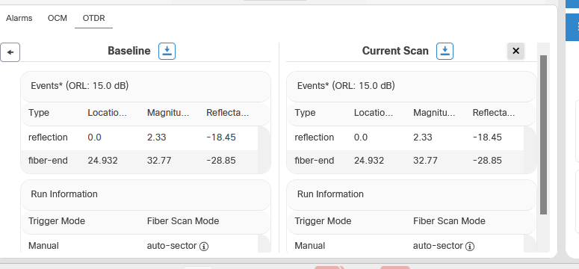Sort Baseline events by Location column

107,113
